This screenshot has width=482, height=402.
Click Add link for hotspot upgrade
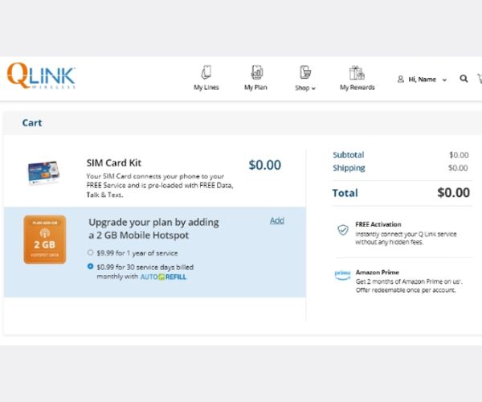[277, 220]
